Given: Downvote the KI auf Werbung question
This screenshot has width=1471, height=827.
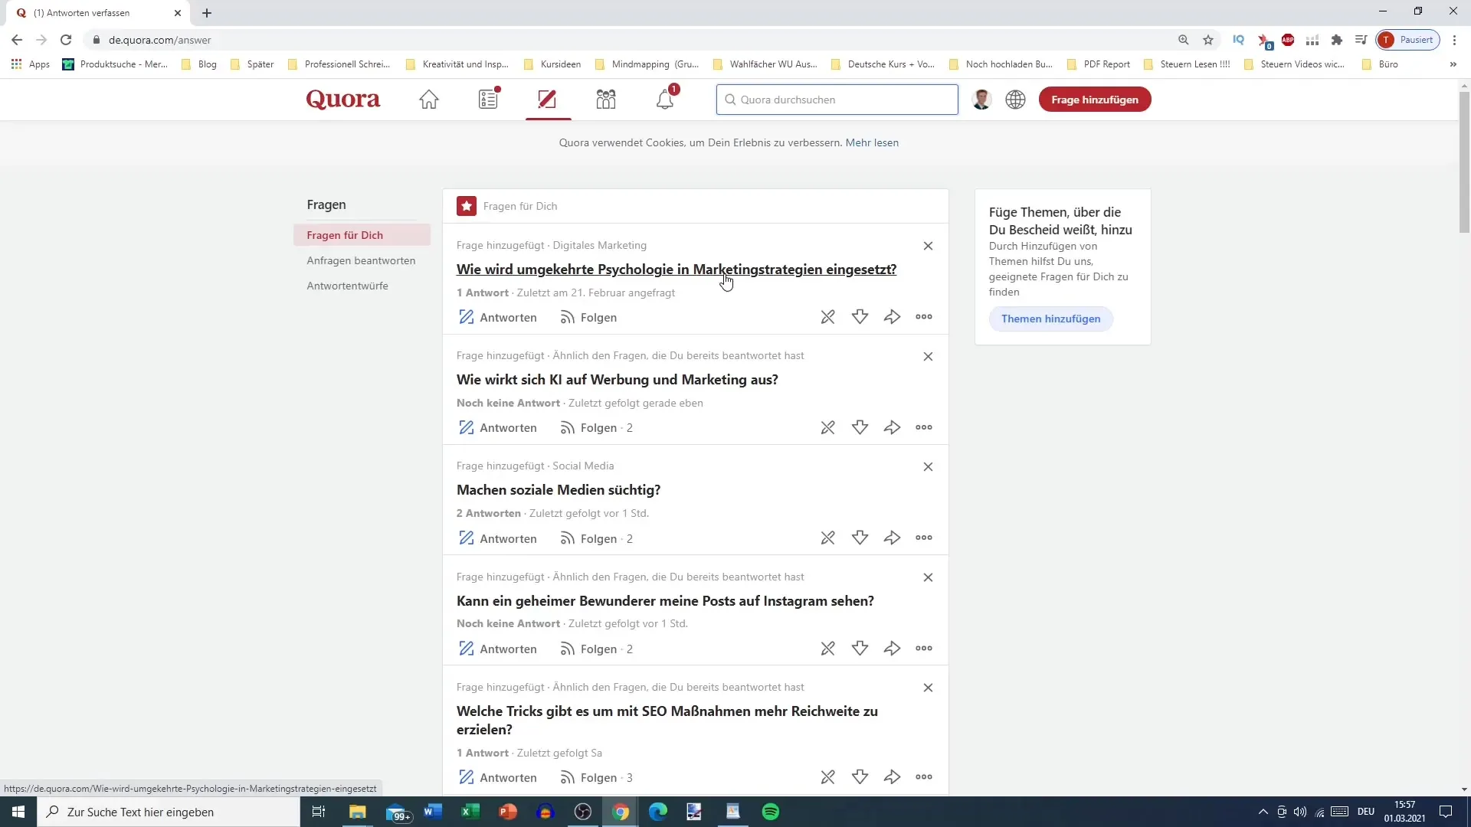Looking at the screenshot, I should (x=860, y=427).
